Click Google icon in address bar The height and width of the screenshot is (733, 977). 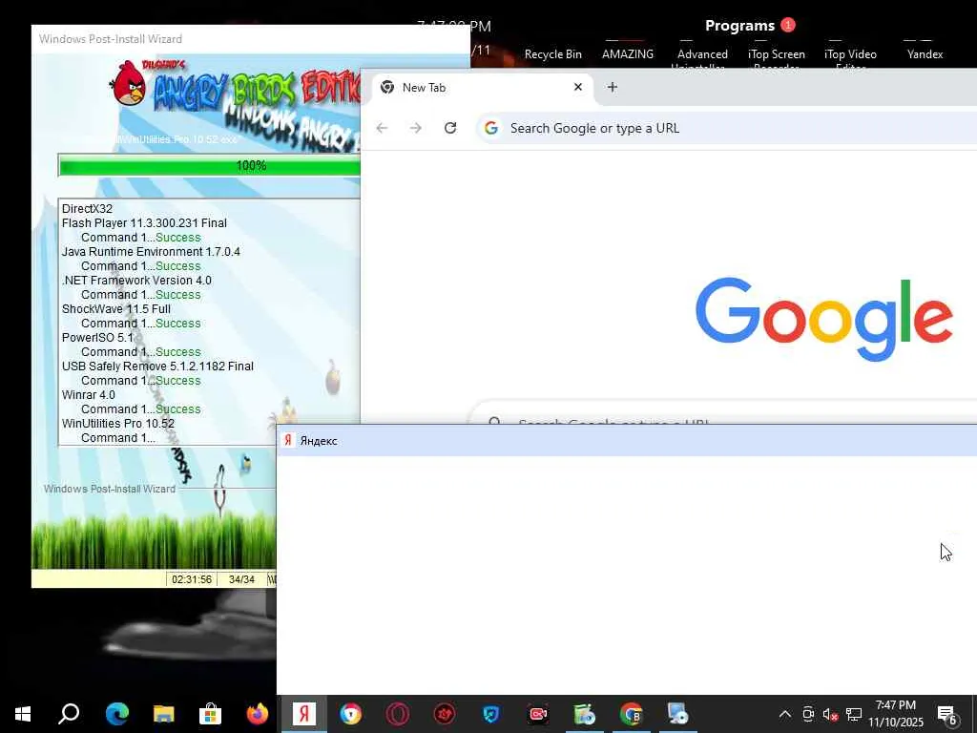point(491,128)
